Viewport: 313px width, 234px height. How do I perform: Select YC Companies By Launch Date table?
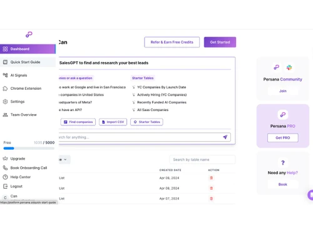coord(162,87)
